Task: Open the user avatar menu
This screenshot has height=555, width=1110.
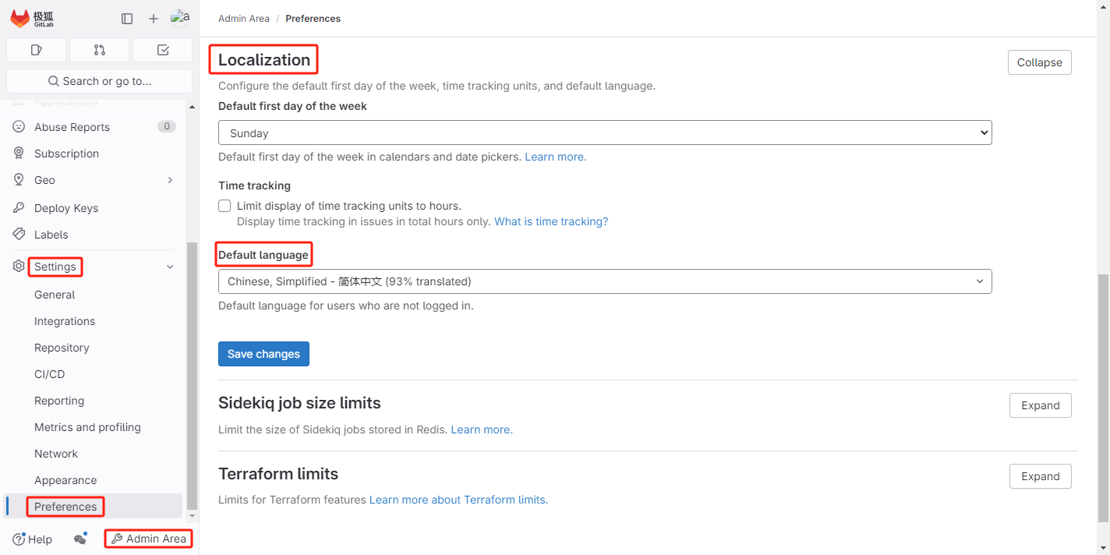Action: pos(180,18)
